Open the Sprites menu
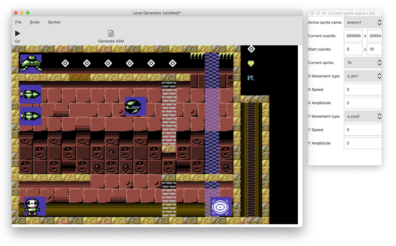Viewport: 396px width, 246px height. coord(54,22)
